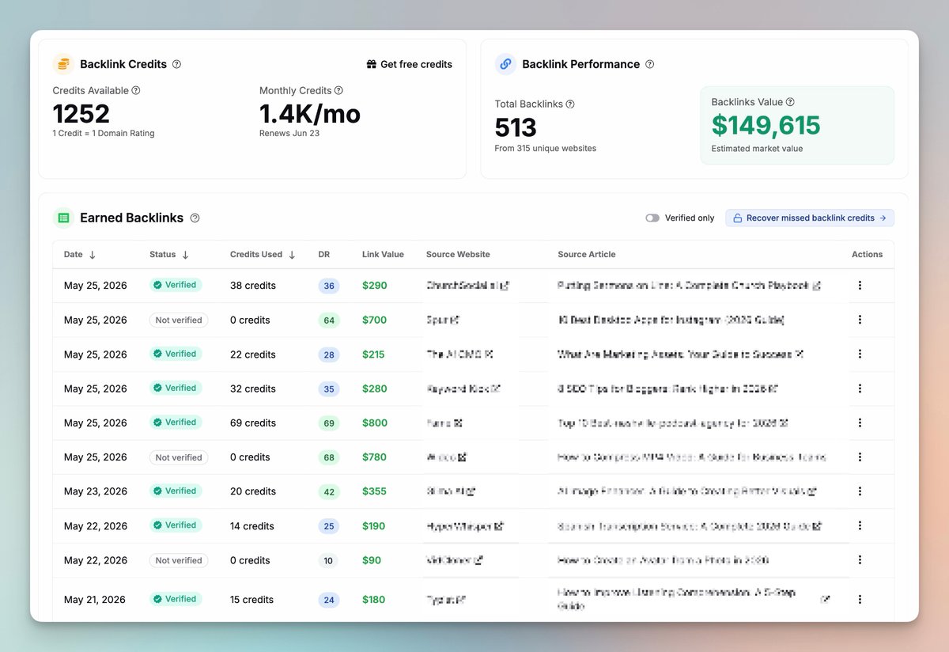Click the 513 total backlinks number
The width and height of the screenshot is (949, 652).
click(516, 127)
